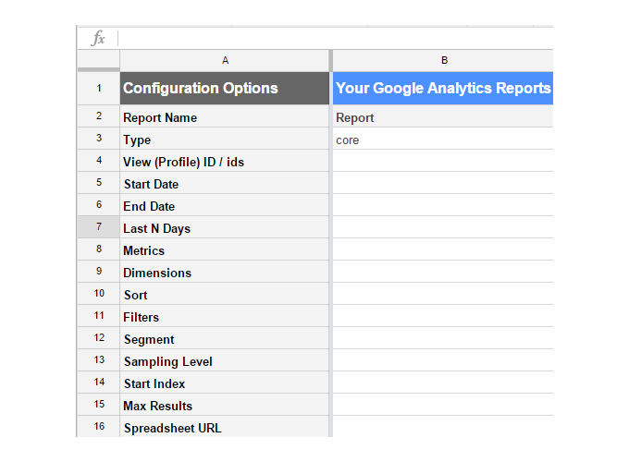
Task: Click empty cell B11 beside Filters
Action: pyautogui.click(x=443, y=317)
